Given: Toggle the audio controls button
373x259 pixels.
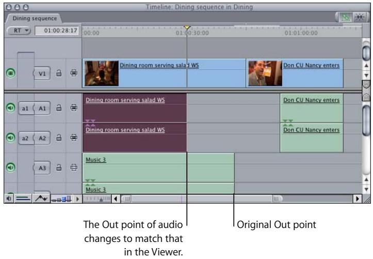Looking at the screenshot, I should click(x=9, y=199).
